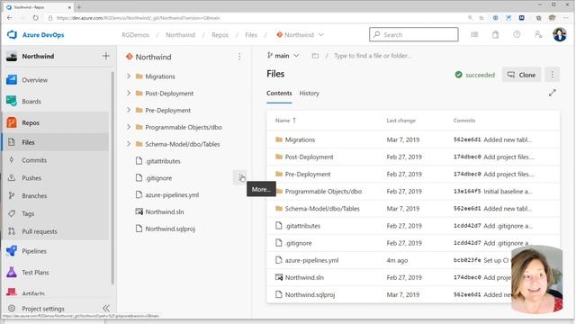Open Tags page
This screenshot has width=576, height=324.
[x=28, y=213]
